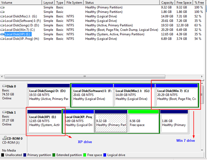The height and width of the screenshot is (160, 207).
Task: Click drive icon beside Local Disk(XP. Prog) (H:)
Action: point(2,39)
